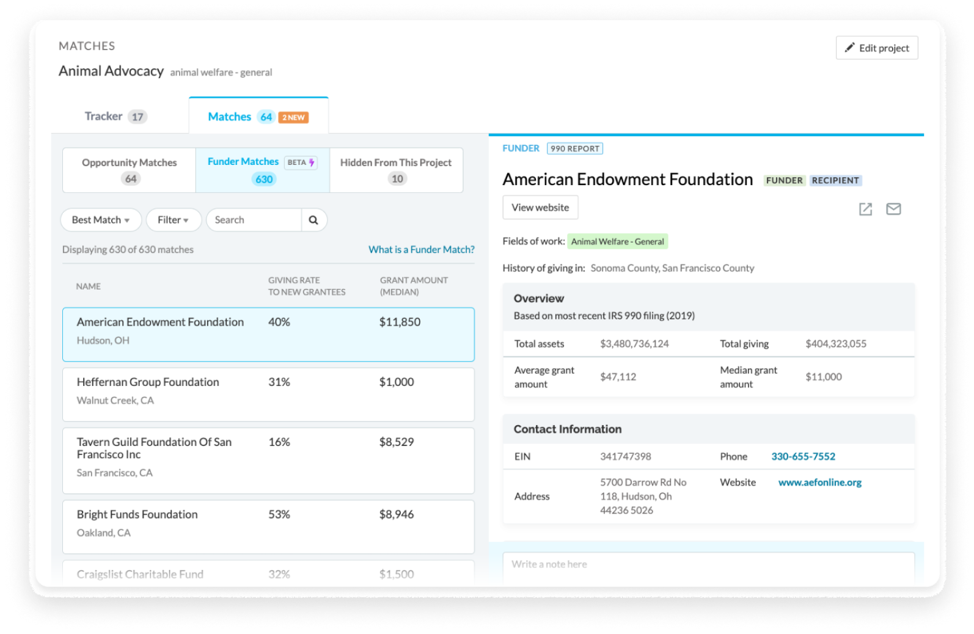Click the open-in-new-window icon
Screen dimensions: 974x634
point(865,210)
